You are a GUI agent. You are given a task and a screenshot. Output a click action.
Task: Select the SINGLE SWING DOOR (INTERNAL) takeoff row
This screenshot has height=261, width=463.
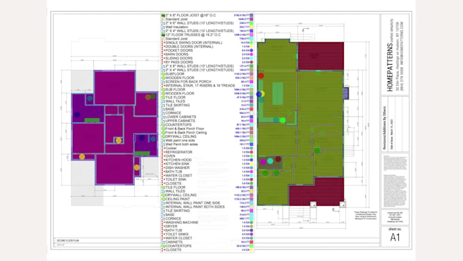coord(207,42)
